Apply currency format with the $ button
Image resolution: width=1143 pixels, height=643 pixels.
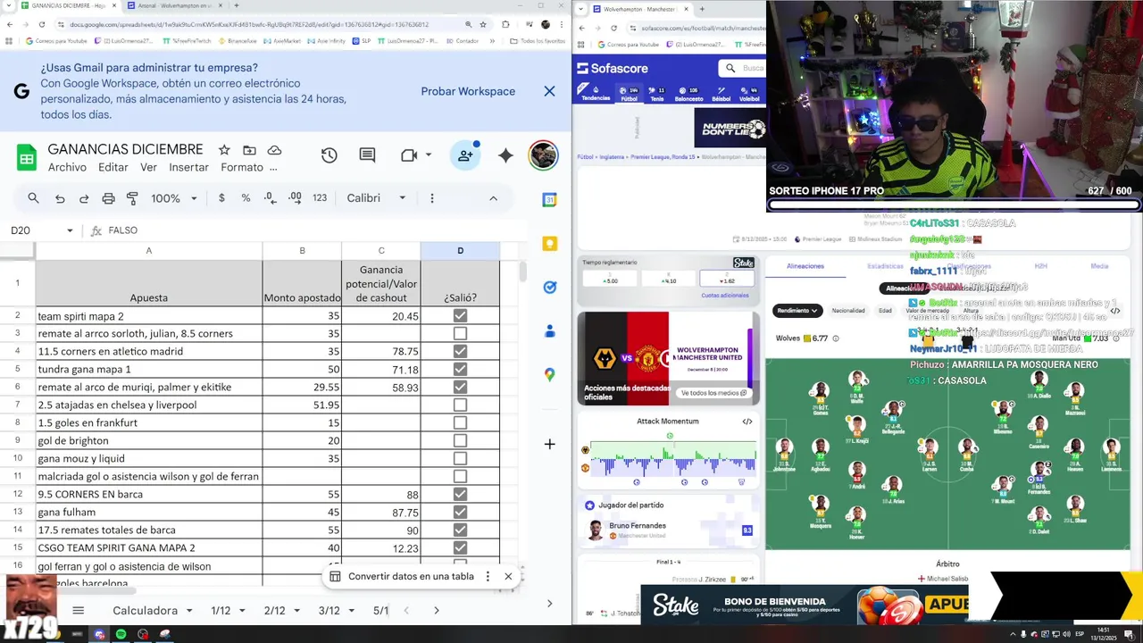coord(221,198)
